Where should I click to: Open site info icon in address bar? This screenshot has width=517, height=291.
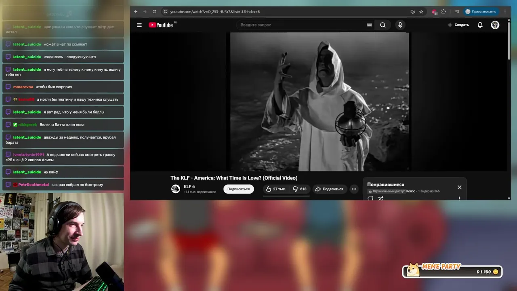[x=165, y=12]
